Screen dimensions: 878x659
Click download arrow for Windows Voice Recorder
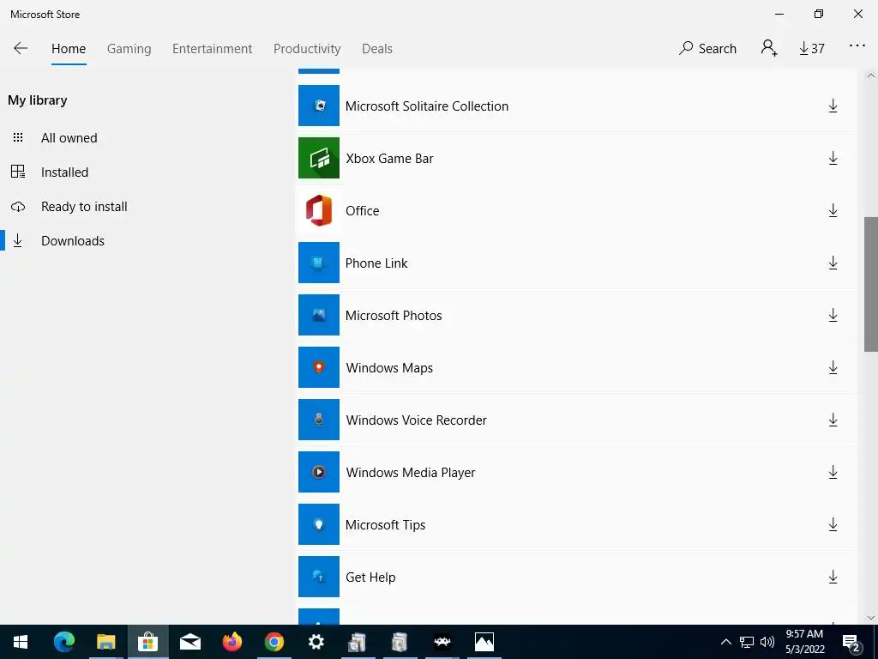coord(833,420)
